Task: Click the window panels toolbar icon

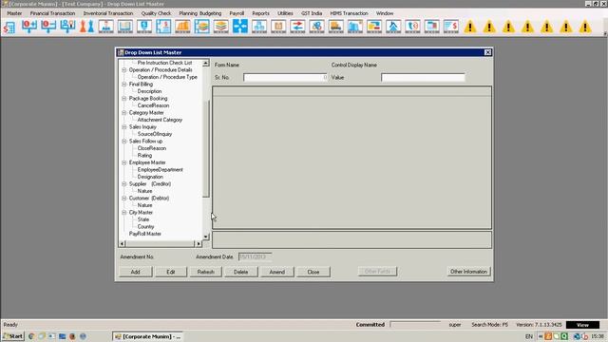Action: 431,27
